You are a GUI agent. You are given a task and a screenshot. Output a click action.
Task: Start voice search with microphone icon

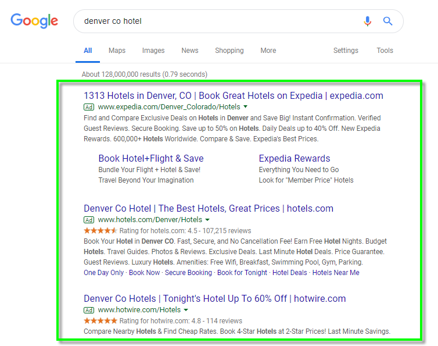[x=368, y=21]
